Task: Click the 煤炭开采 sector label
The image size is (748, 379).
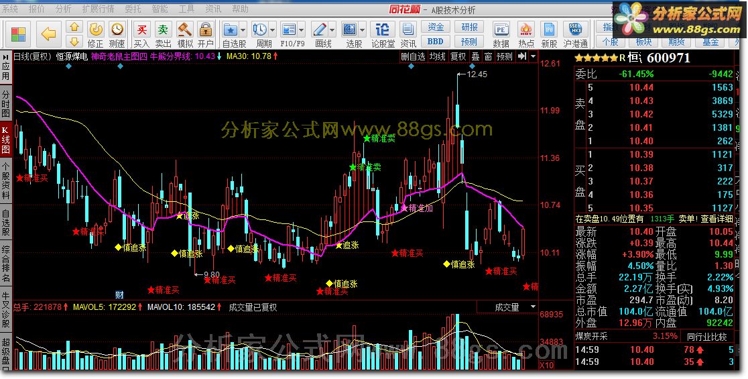Action: [x=592, y=337]
